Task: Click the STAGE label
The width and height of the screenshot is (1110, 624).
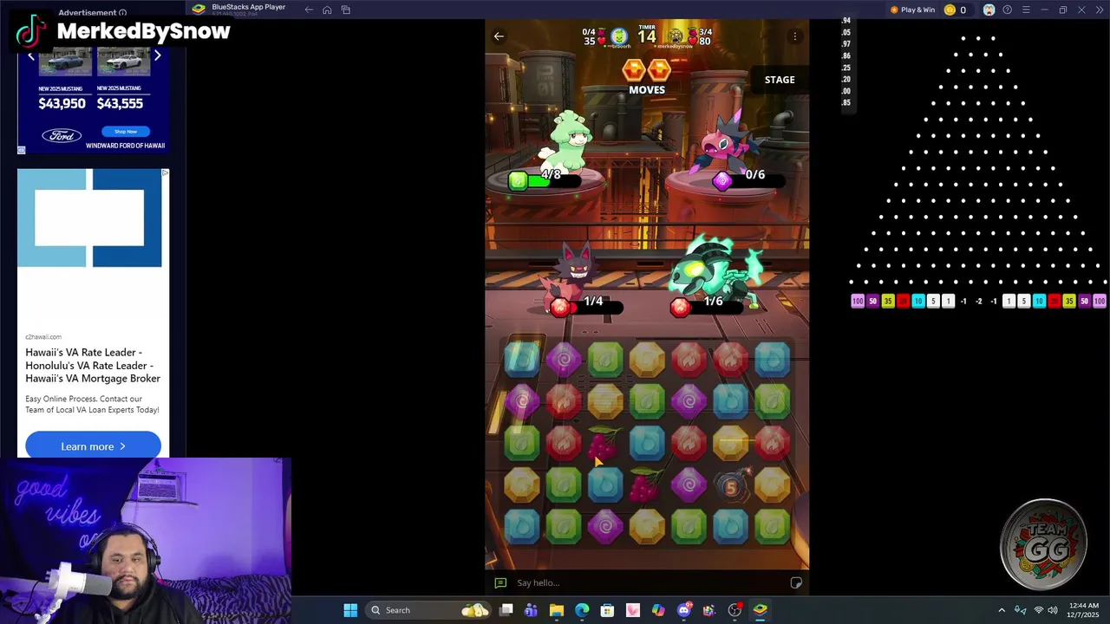Action: pyautogui.click(x=780, y=80)
